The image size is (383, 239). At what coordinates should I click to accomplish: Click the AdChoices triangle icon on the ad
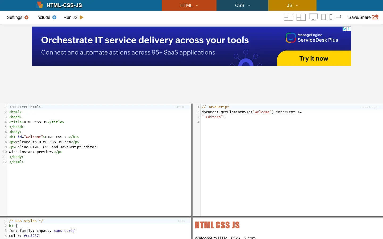(x=345, y=29)
